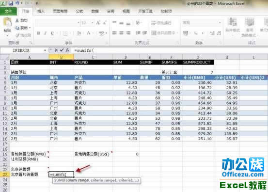Pick the Fill Color bucket
This screenshot has width=268, height=192.
[x=79, y=33]
